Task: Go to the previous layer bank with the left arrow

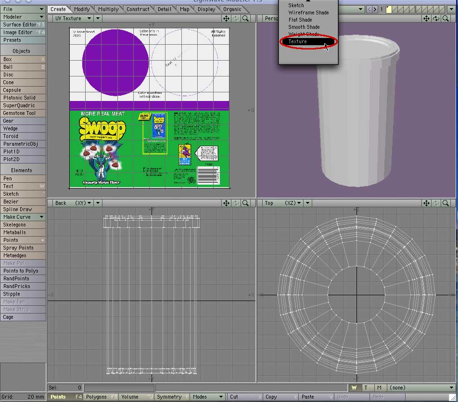Action: pyautogui.click(x=369, y=9)
